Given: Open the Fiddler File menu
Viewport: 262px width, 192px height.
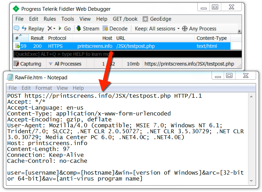Looking at the screenshot, I should pyautogui.click(x=19, y=19).
